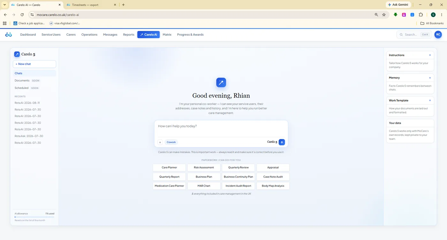Select Chats in the sidebar
Viewport: 447px width, 240px height.
click(34, 73)
